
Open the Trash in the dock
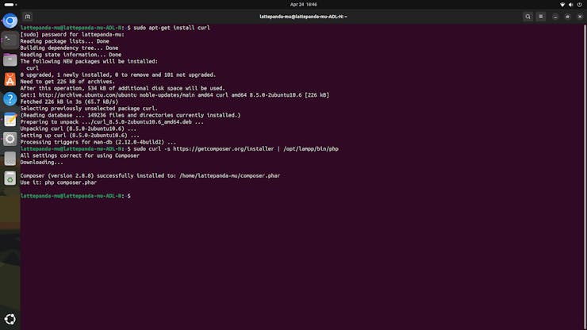coord(10,178)
